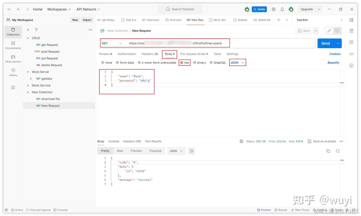Open the code snippet panel icon

tap(351, 54)
